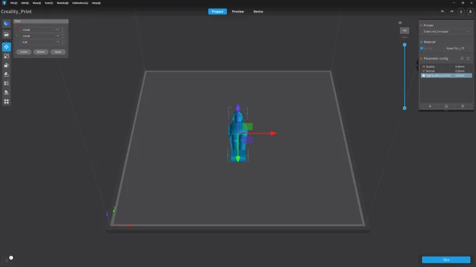Viewport: 476px width, 267px height.
Task: Click the green plane gizmo square
Action: pos(248,126)
